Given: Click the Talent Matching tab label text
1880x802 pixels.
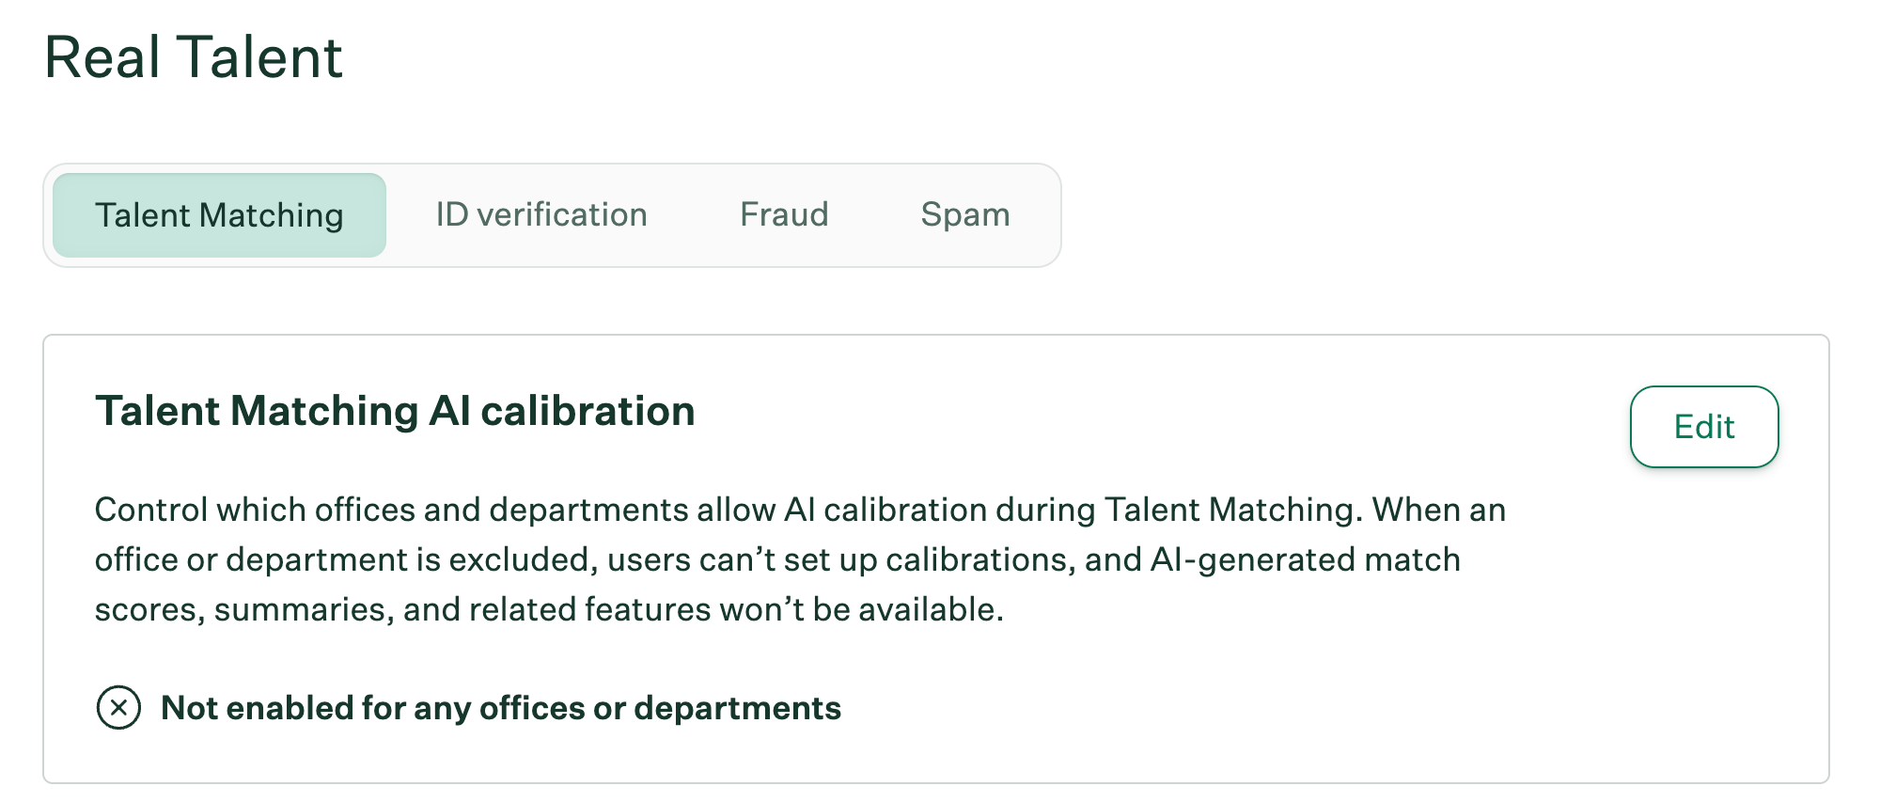Looking at the screenshot, I should tap(219, 214).
